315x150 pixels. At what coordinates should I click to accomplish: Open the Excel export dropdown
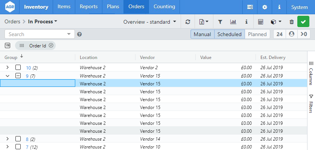(204, 22)
